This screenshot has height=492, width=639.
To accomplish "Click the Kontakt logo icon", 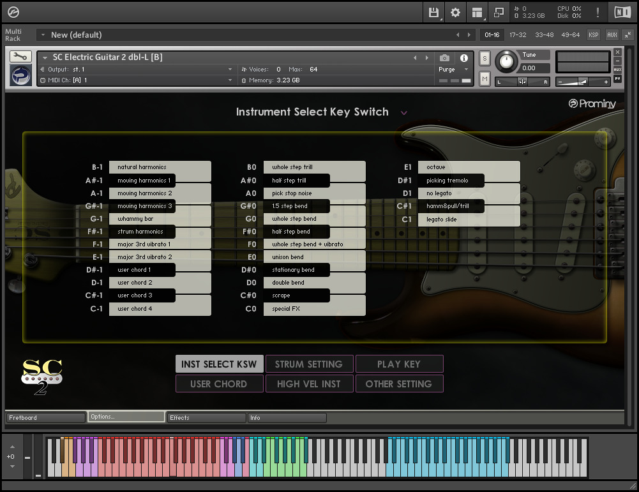I will (x=13, y=13).
